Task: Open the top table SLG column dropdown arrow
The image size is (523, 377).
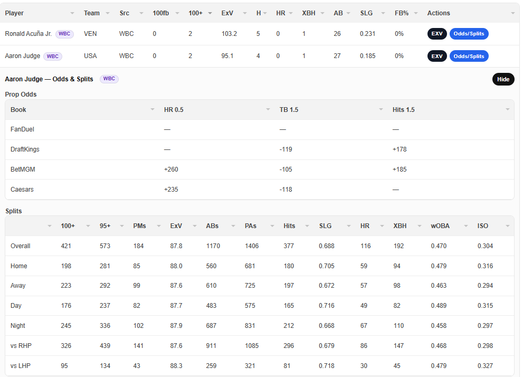Action: point(383,13)
